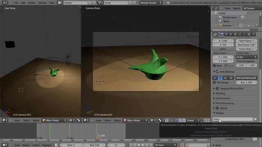Screen dimensions: 262x147
Task: Enable the Full Sample checkbox
Action: point(214,82)
